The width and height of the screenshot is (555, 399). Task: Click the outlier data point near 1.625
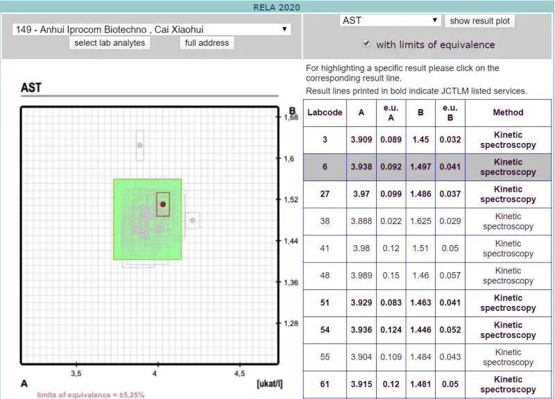tap(140, 145)
